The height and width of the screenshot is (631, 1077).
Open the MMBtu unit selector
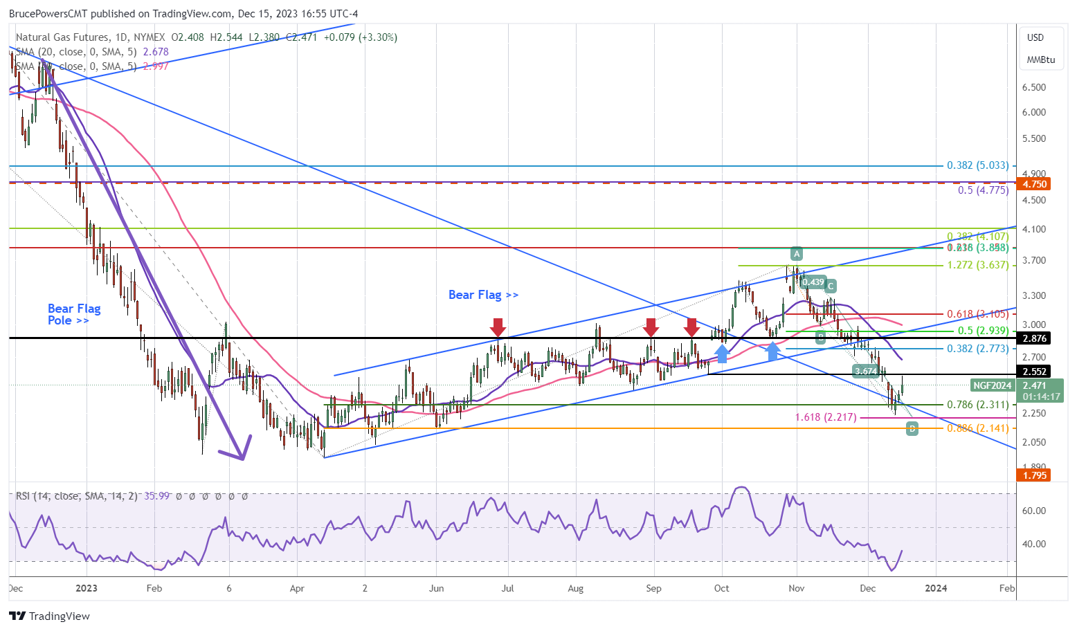coord(1041,60)
